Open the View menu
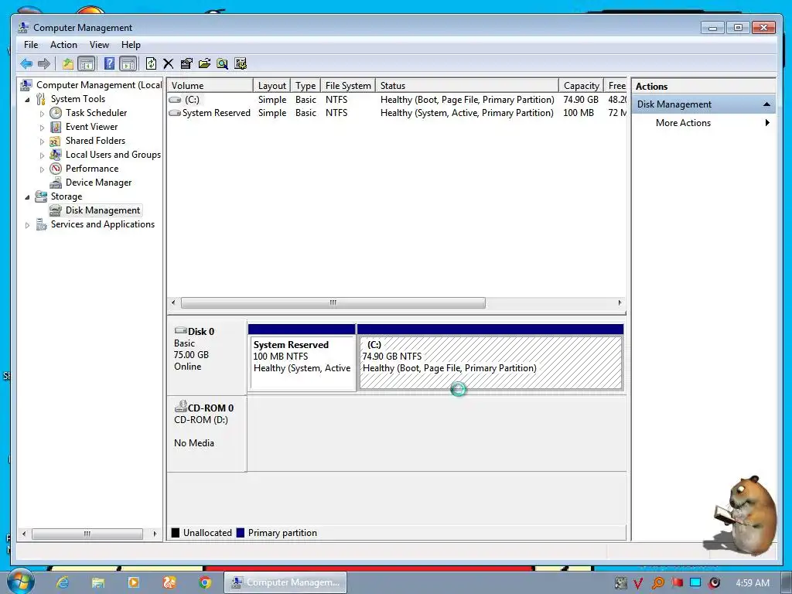 100,45
